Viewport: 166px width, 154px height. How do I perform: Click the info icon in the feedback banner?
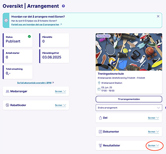(6, 20)
